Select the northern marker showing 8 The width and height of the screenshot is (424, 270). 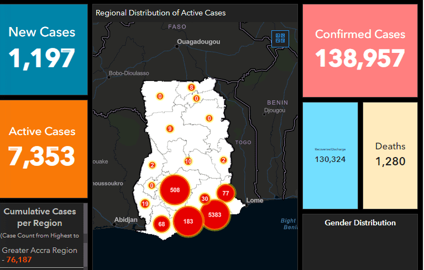point(191,87)
